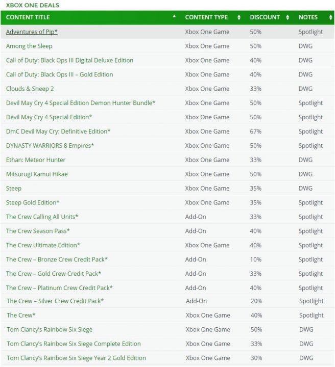This screenshot has height=367, width=335.
Task: Open The Crew Season Pass* link
Action: [x=38, y=231]
